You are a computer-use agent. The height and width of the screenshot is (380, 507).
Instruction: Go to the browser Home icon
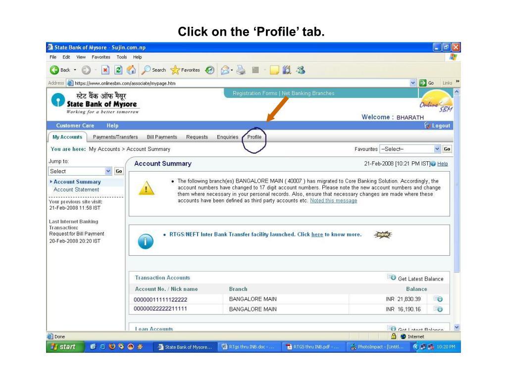[x=131, y=70]
